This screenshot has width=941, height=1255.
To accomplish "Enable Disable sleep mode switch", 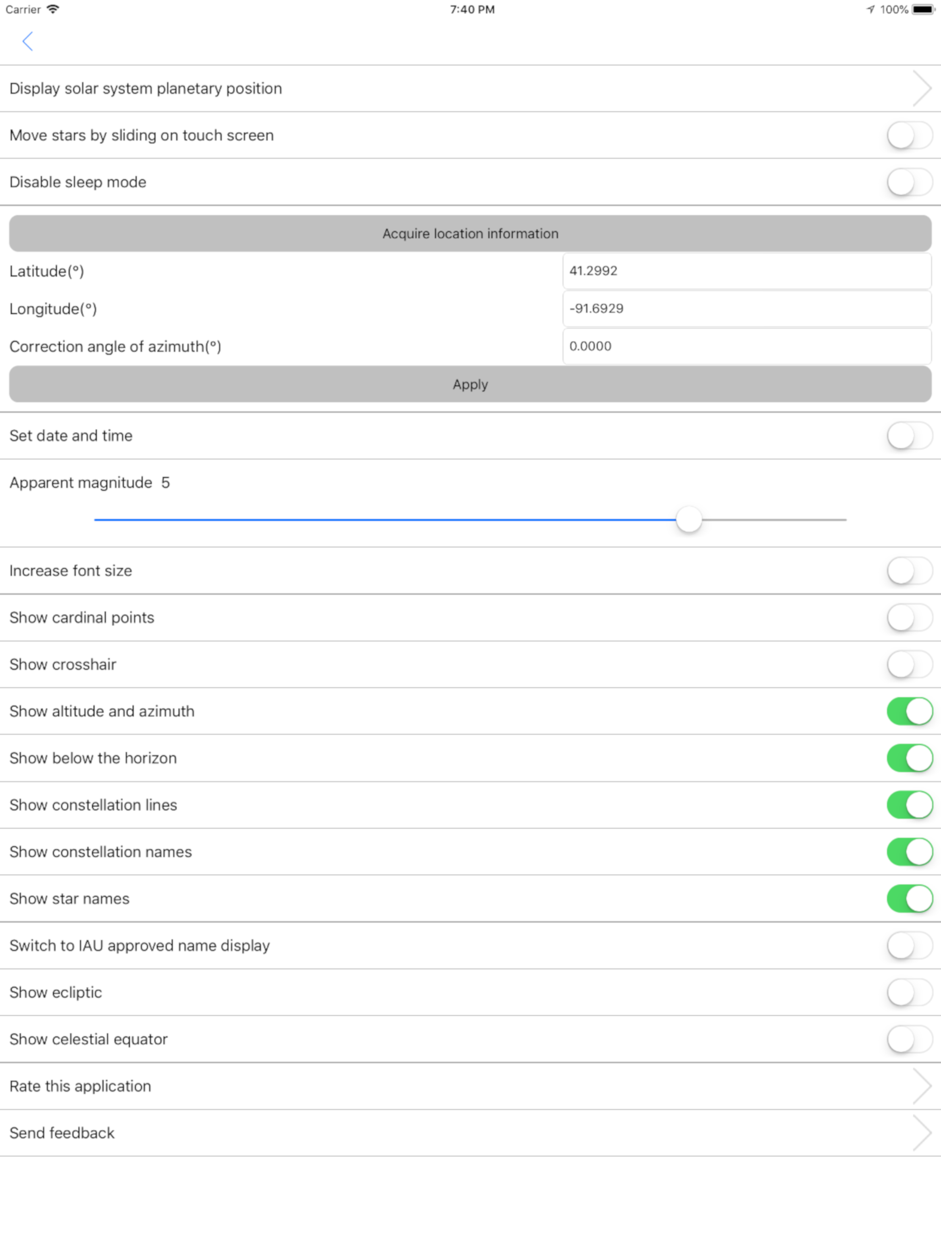I will click(910, 182).
